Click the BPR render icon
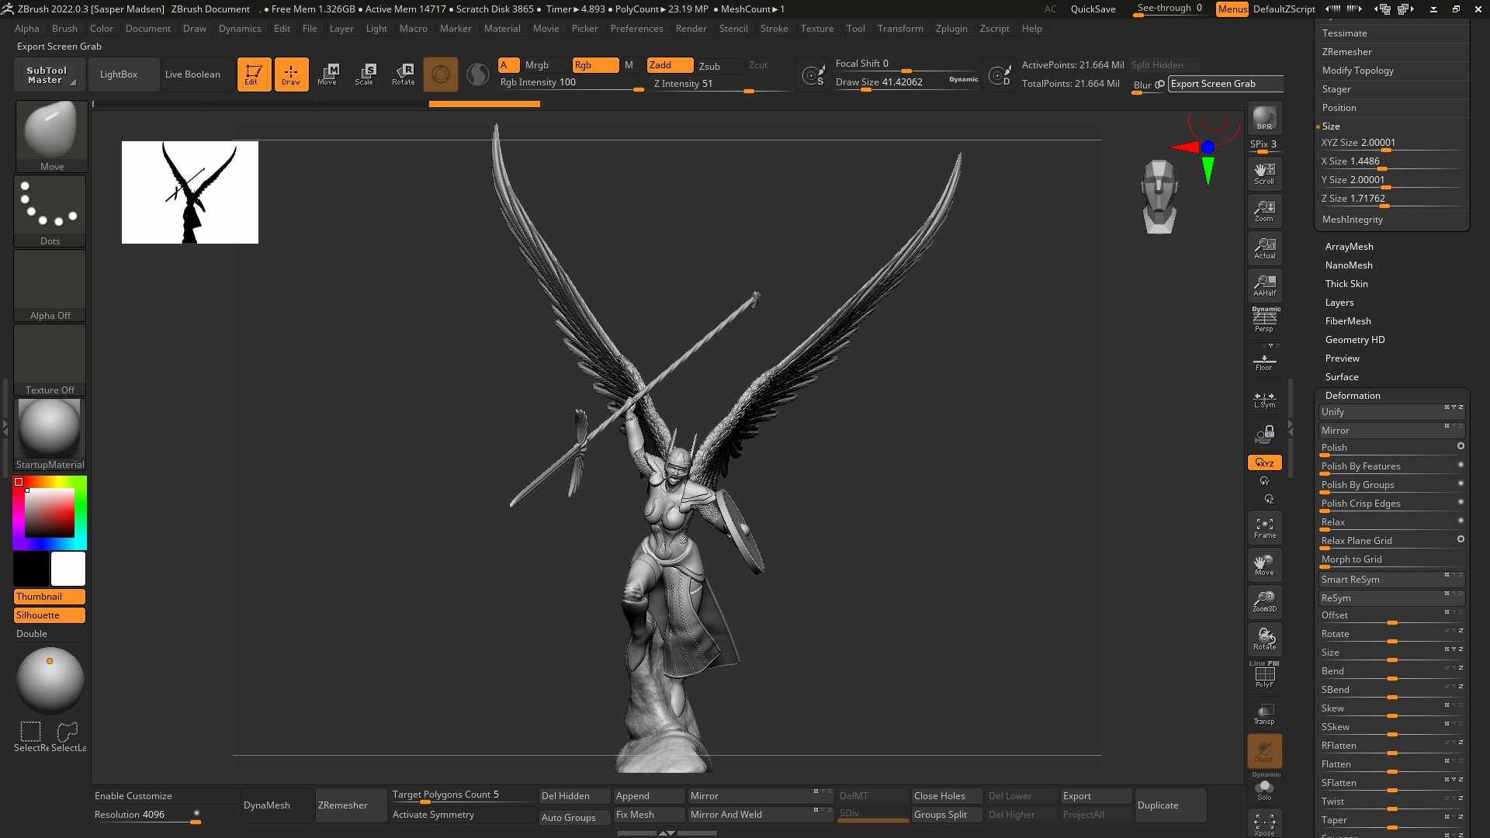 1264,118
